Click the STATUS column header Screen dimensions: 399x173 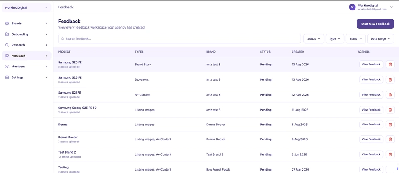click(x=265, y=52)
